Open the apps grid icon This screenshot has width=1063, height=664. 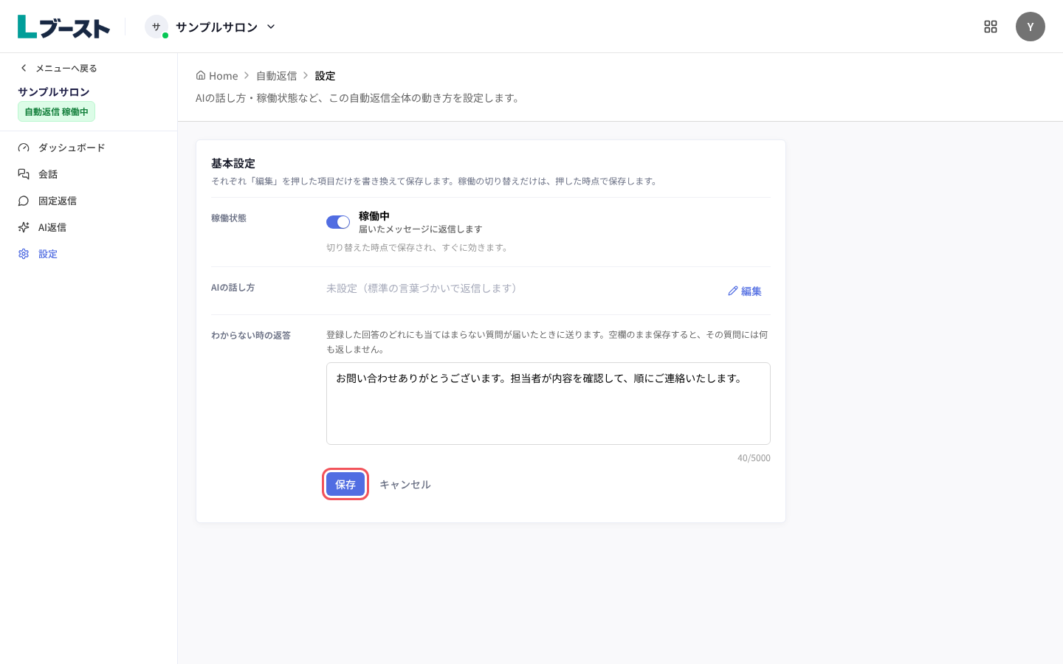(991, 27)
